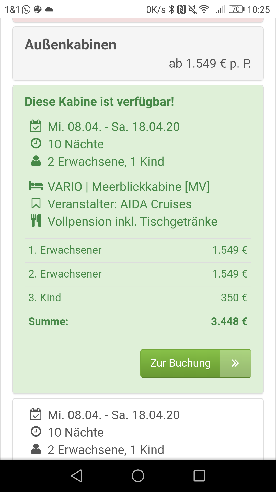This screenshot has width=276, height=492.
Task: Tap the bookmark icon beside Veranstalter
Action: 36,204
